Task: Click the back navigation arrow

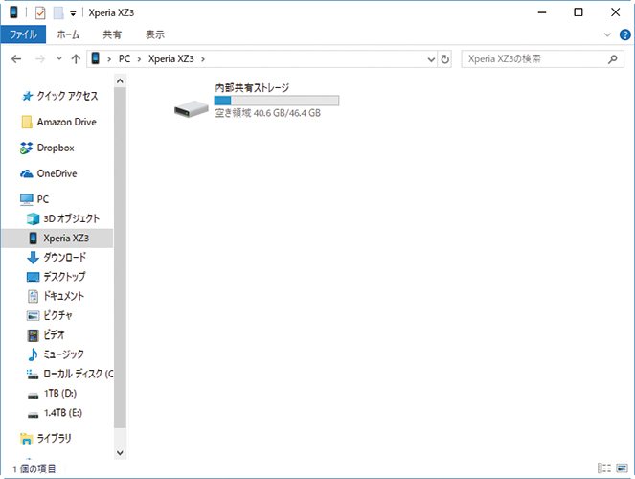Action: coord(15,59)
